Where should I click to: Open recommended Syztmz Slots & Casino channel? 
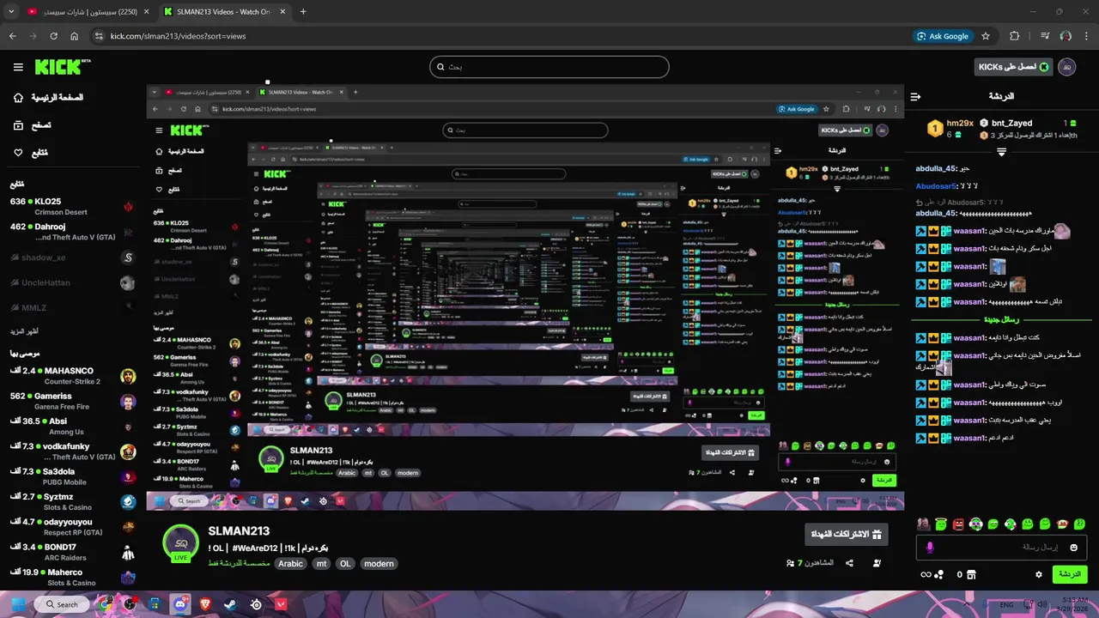pyautogui.click(x=72, y=501)
